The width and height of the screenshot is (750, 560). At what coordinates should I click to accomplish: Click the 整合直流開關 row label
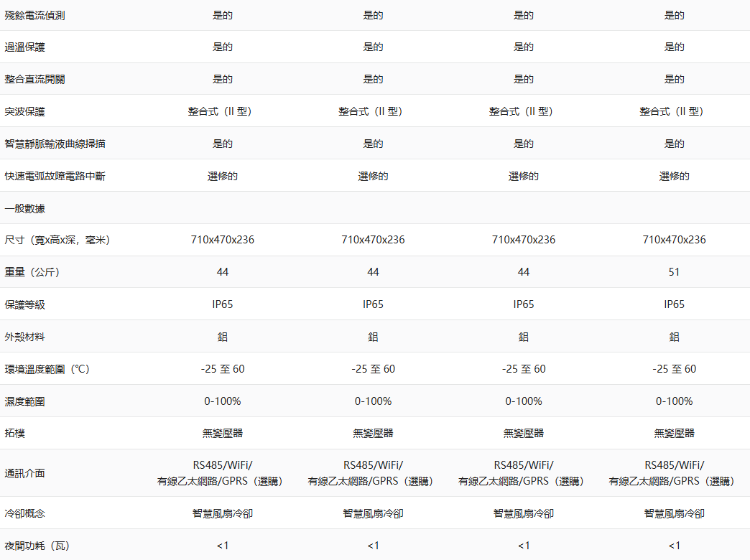pos(34,80)
